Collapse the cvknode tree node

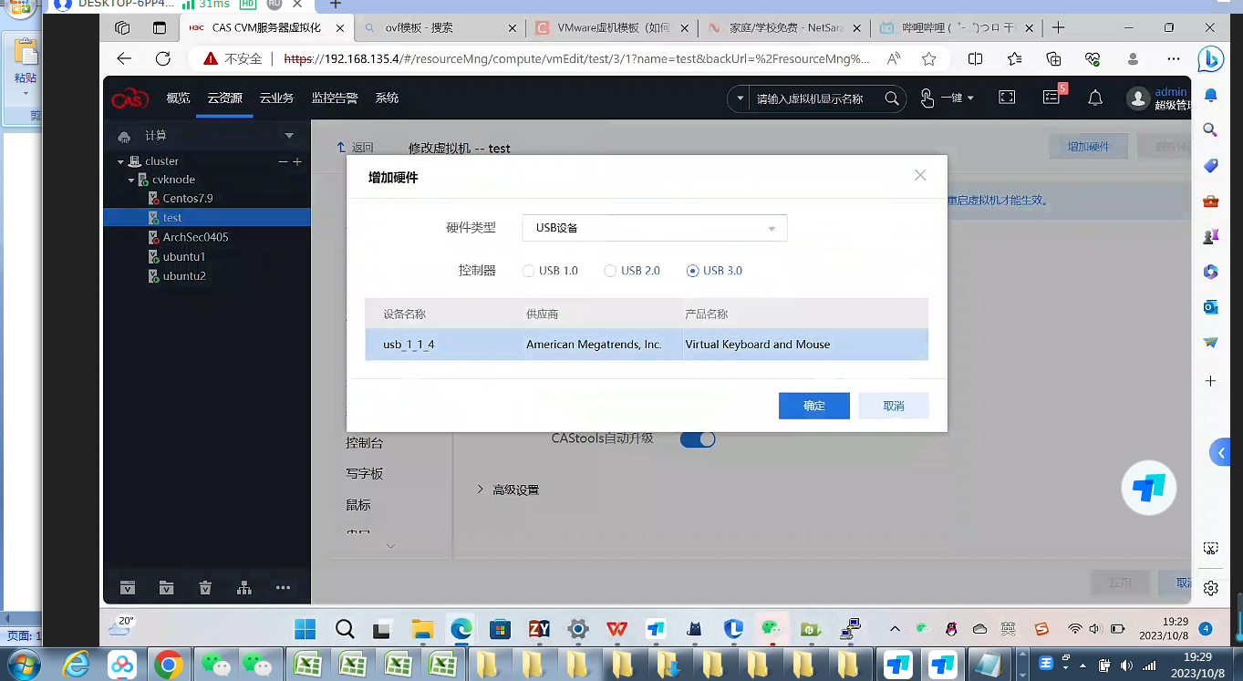click(131, 181)
